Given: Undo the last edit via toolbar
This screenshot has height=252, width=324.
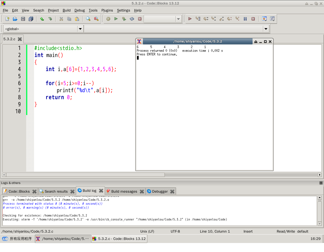Looking at the screenshot, I should click(x=42, y=19).
